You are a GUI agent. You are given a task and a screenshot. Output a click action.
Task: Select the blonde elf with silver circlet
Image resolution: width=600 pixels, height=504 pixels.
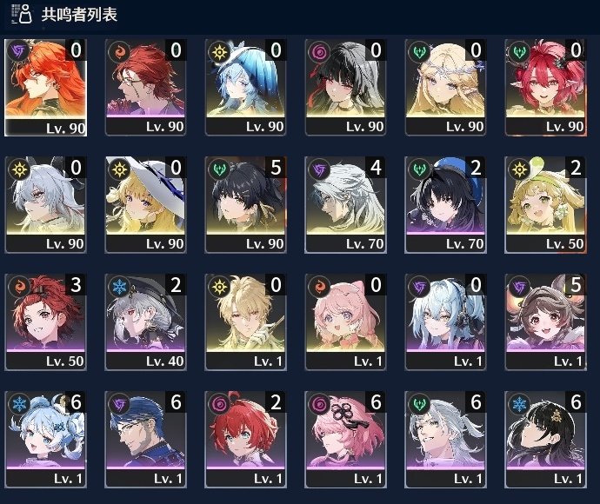(x=445, y=87)
